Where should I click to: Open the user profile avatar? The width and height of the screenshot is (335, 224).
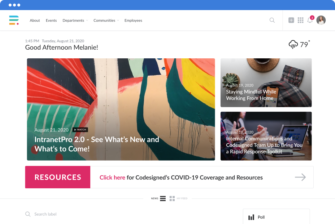321,20
